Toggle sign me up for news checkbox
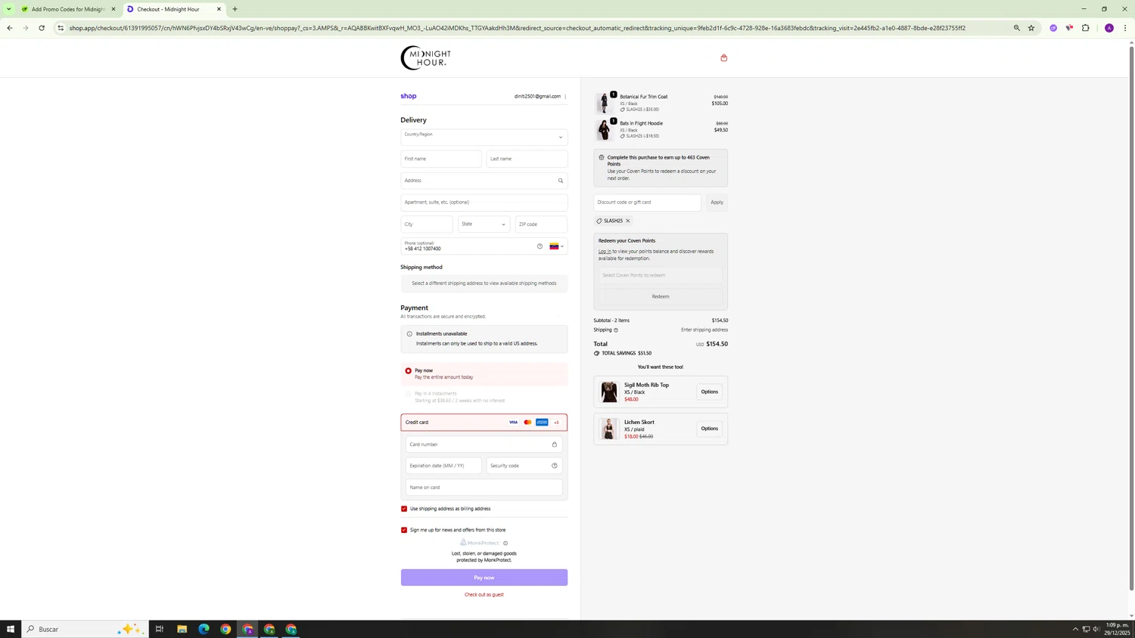 (x=404, y=530)
